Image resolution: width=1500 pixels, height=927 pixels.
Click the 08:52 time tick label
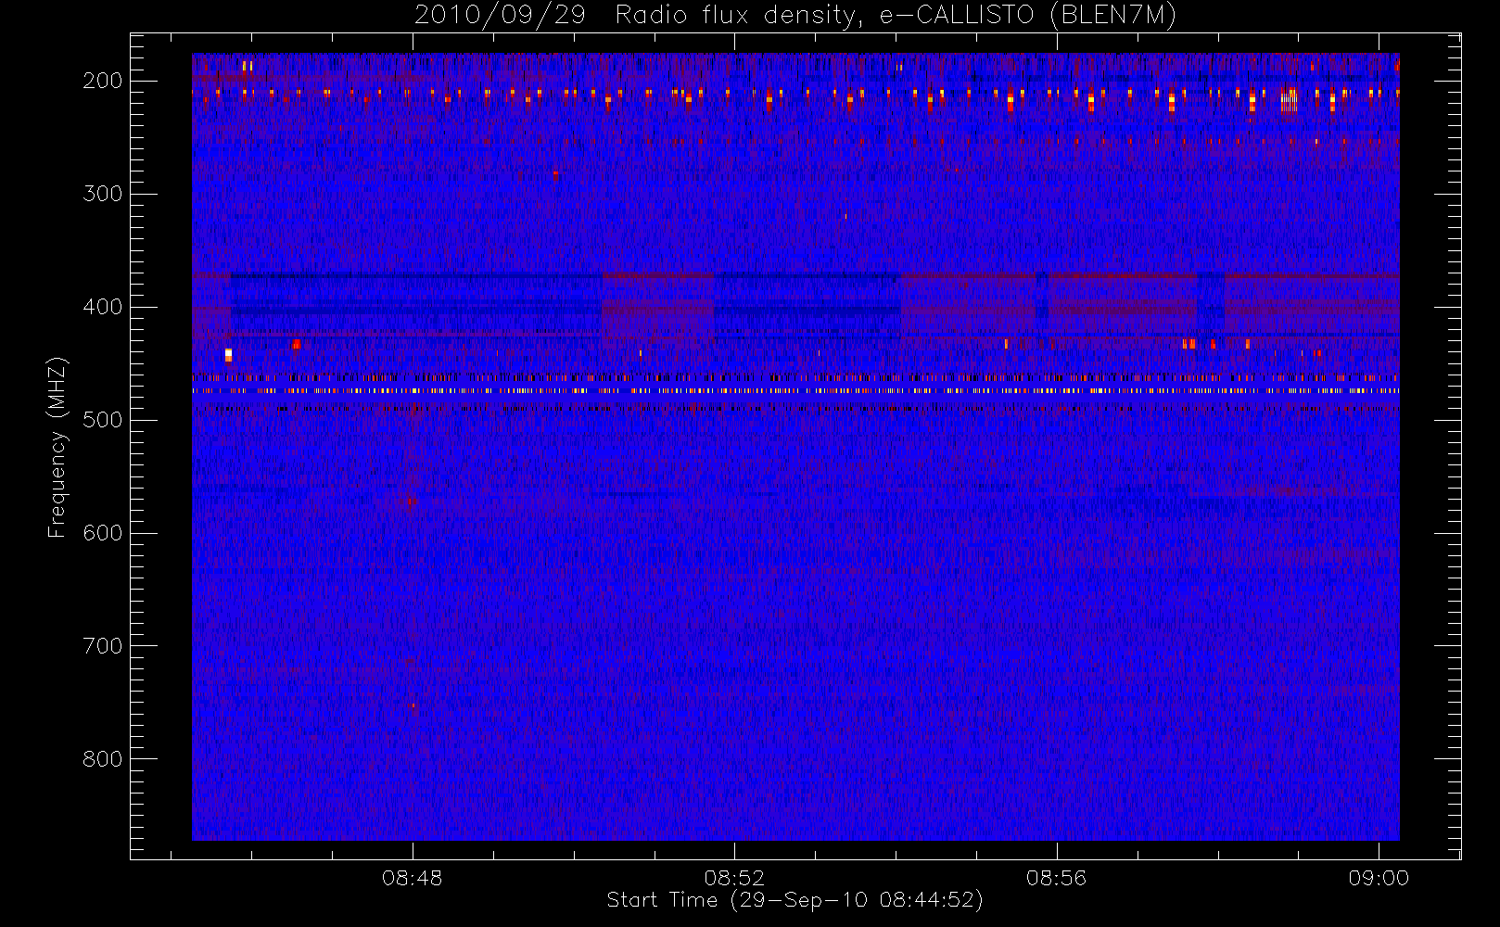tap(734, 878)
